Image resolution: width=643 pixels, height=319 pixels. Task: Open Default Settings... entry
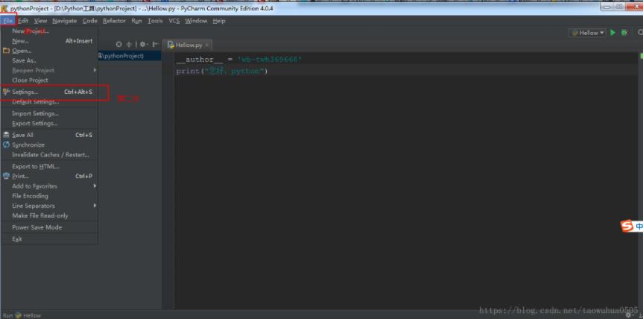click(x=49, y=101)
